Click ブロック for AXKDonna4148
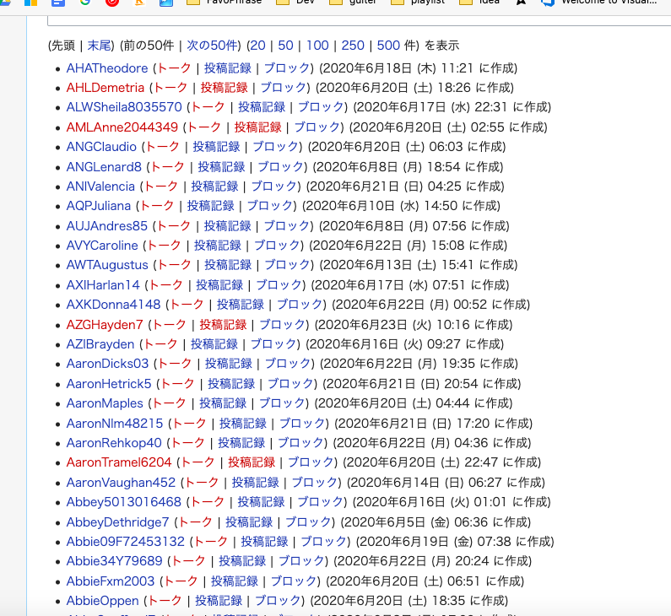The image size is (671, 616). click(x=300, y=305)
